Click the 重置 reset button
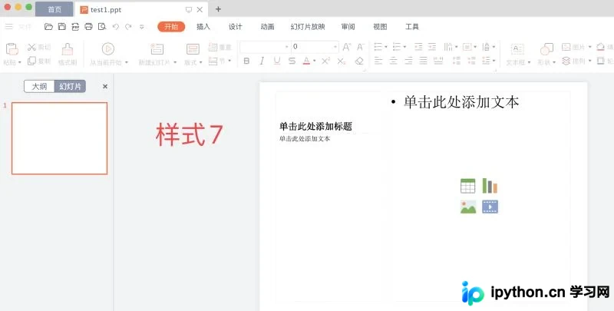Image resolution: width=614 pixels, height=311 pixels. pos(220,48)
